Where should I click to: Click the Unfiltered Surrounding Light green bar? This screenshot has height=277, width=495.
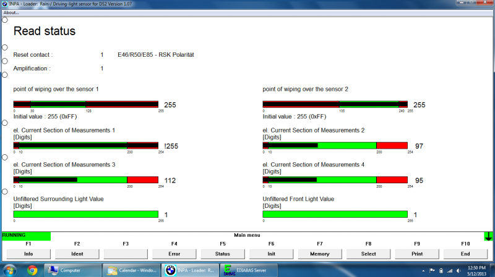[x=86, y=214]
